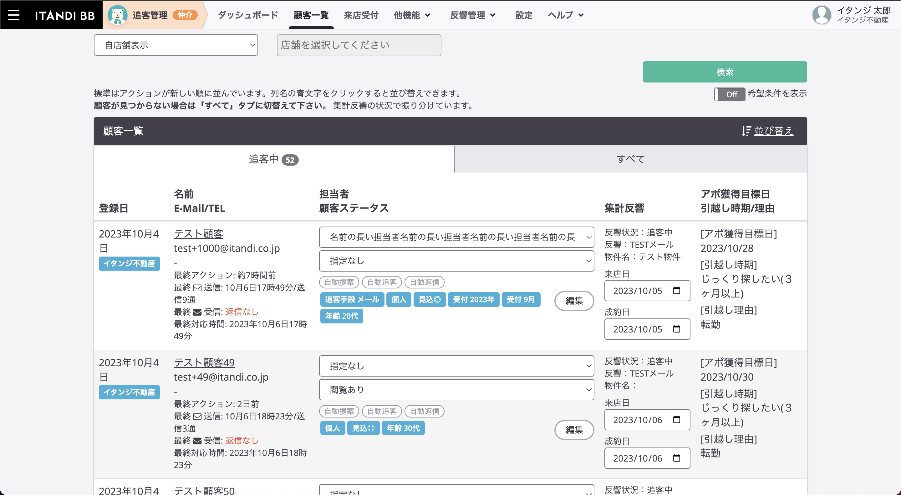Viewport: 901px width, 495px height.
Task: Click the test+49@itandi.co.jp email
Action: pyautogui.click(x=221, y=377)
